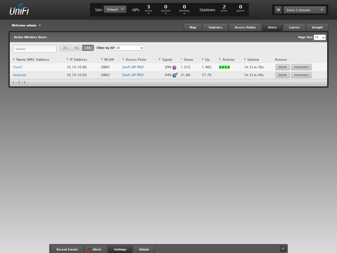
Task: Expand the pending APs arrow indicator
Action: click(x=184, y=13)
